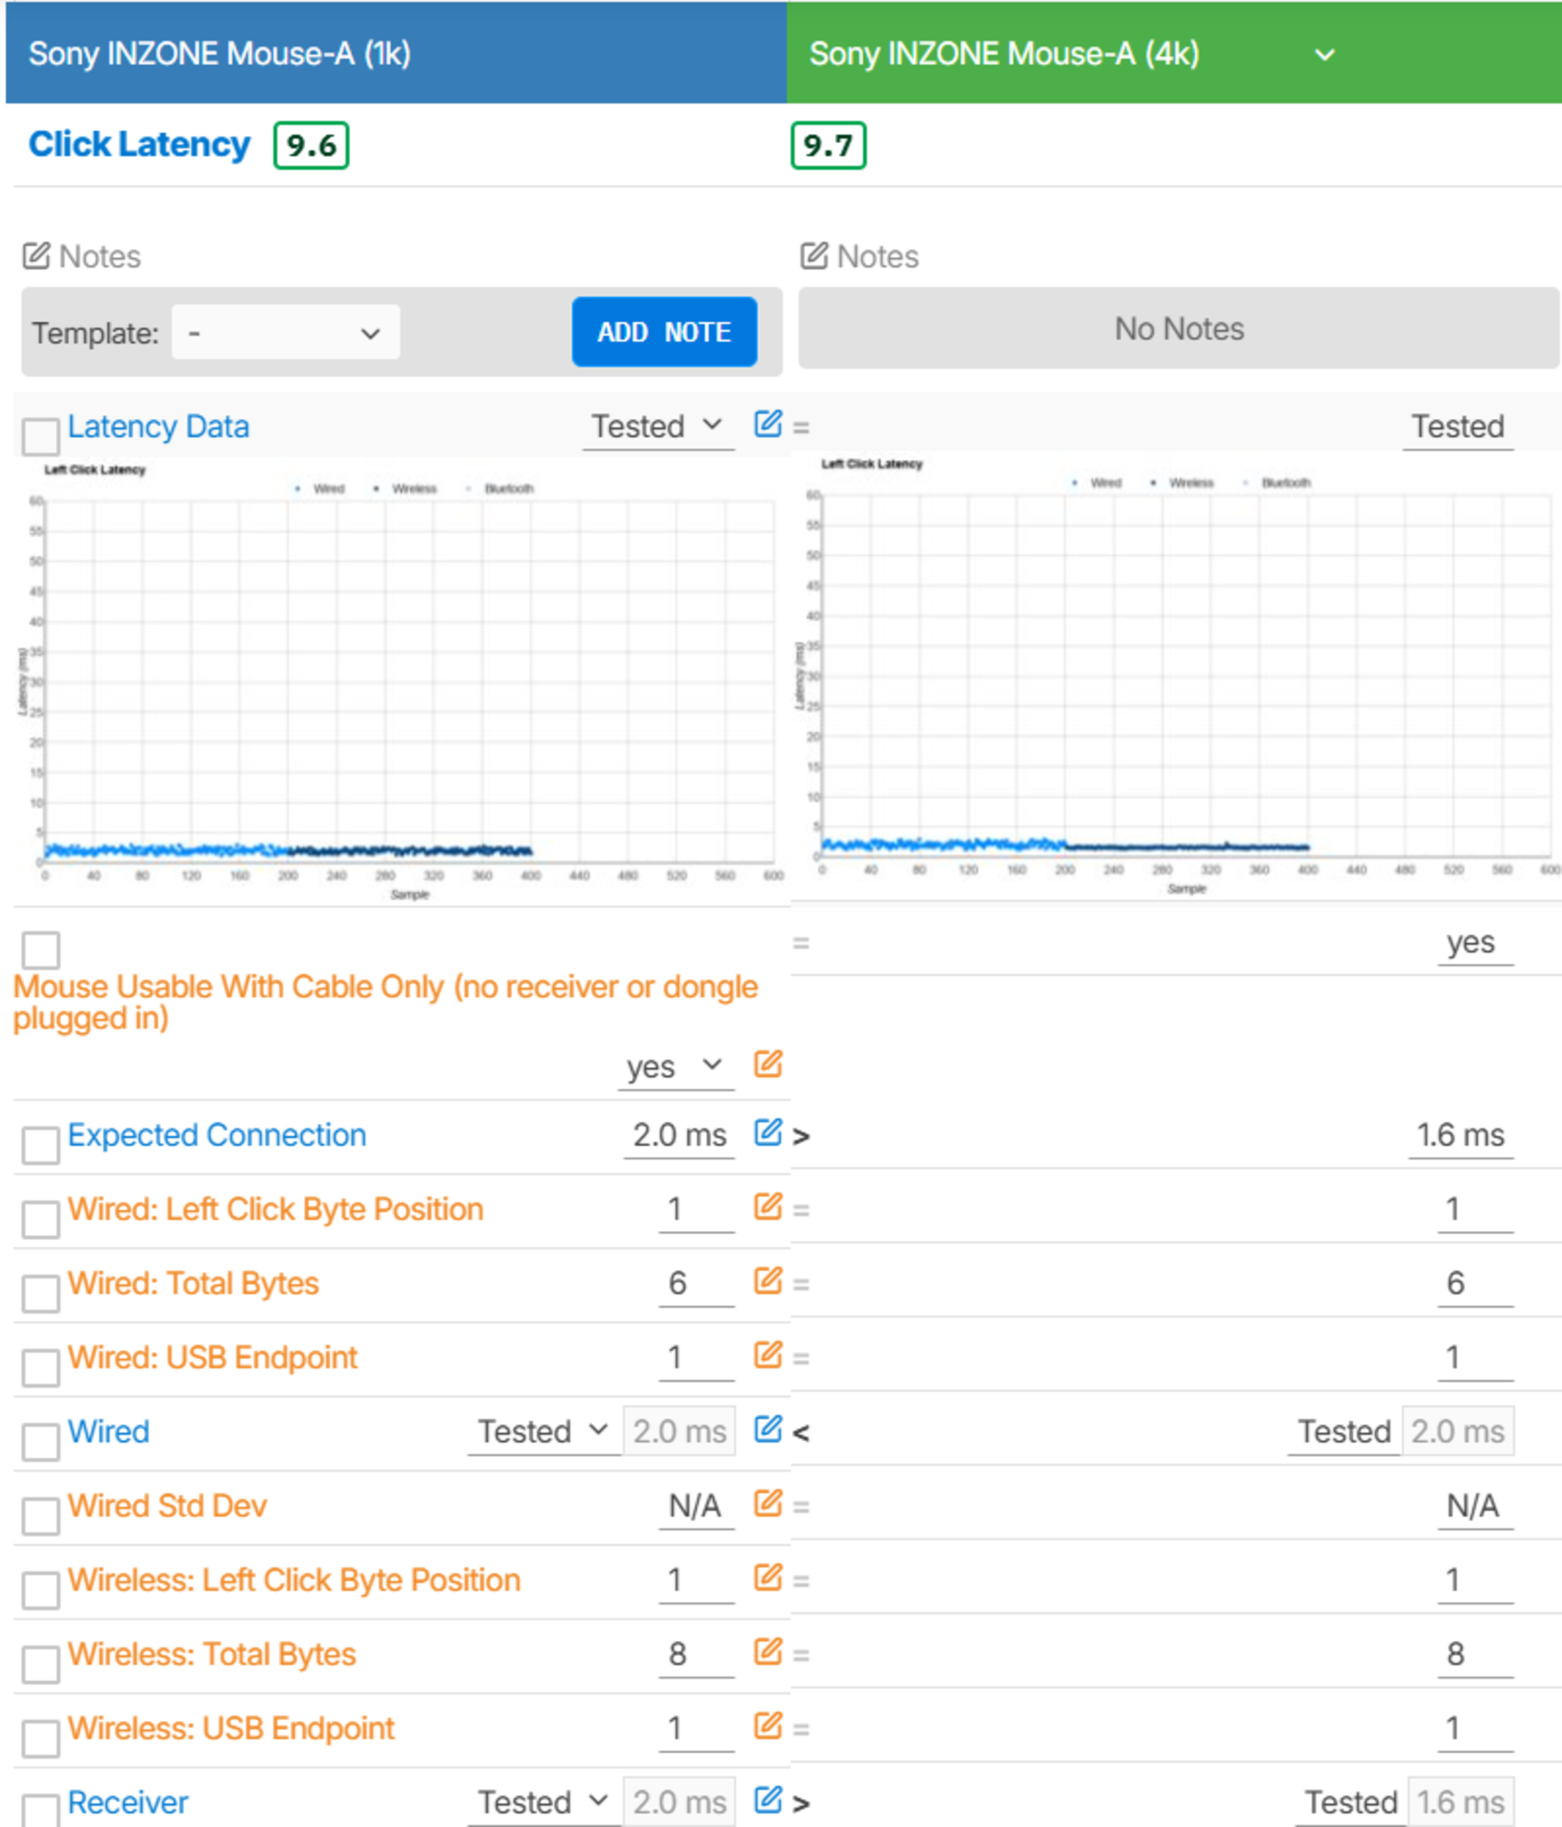Expand the Sony INZONE Mouse-A (4k) product dropdown

point(1324,54)
